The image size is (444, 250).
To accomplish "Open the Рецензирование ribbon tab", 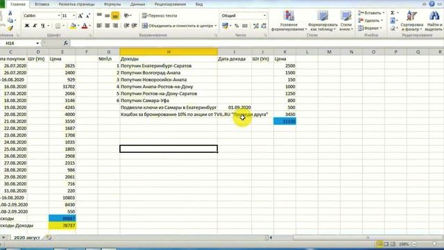I will click(170, 4).
